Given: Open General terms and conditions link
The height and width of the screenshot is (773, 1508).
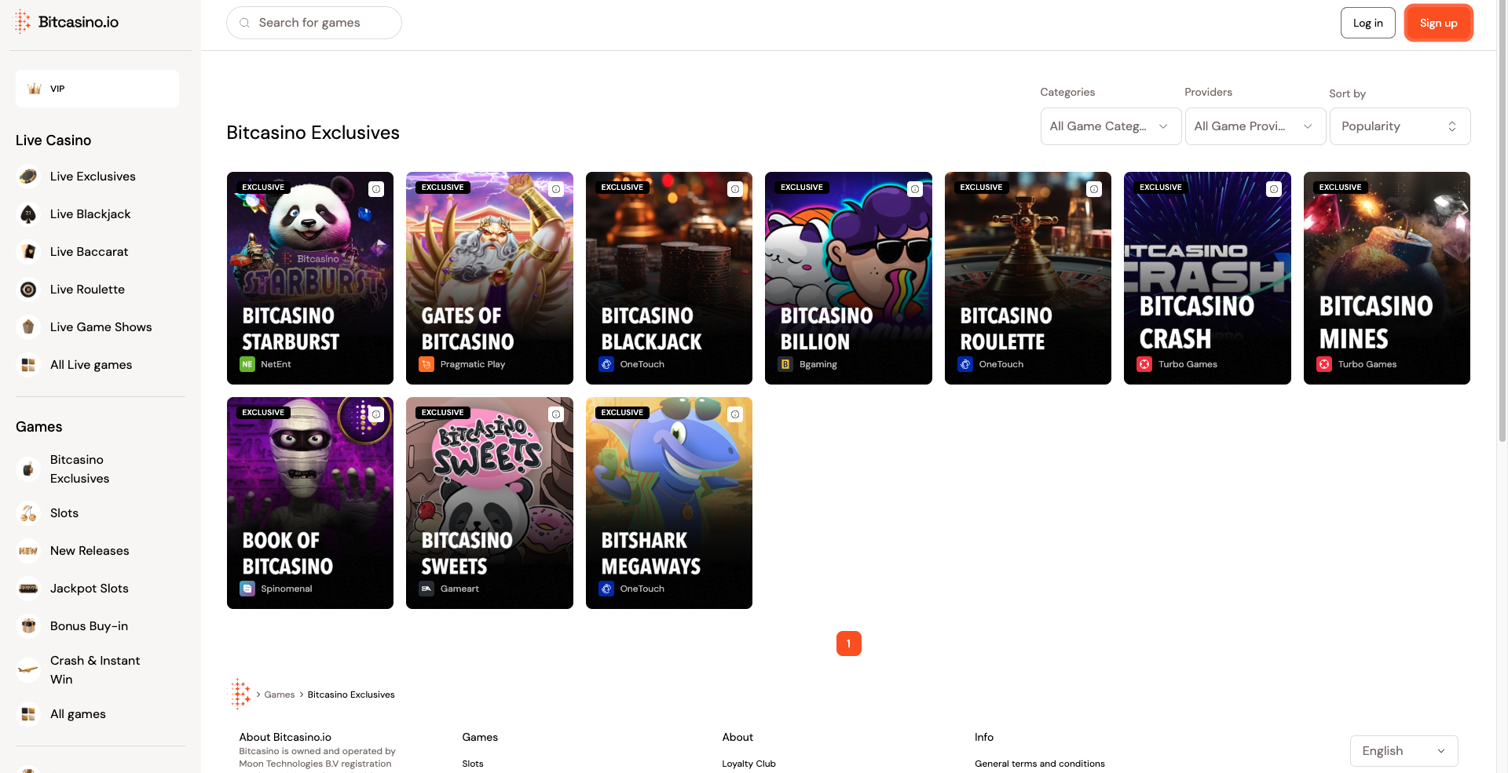Looking at the screenshot, I should coord(1039,764).
